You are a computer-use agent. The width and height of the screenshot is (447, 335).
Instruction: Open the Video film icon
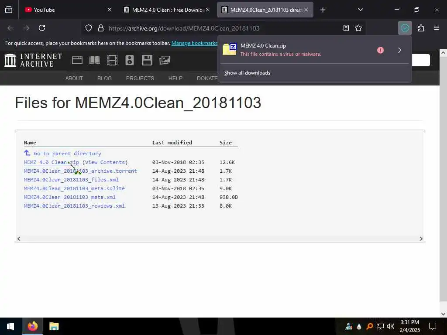[x=112, y=60]
